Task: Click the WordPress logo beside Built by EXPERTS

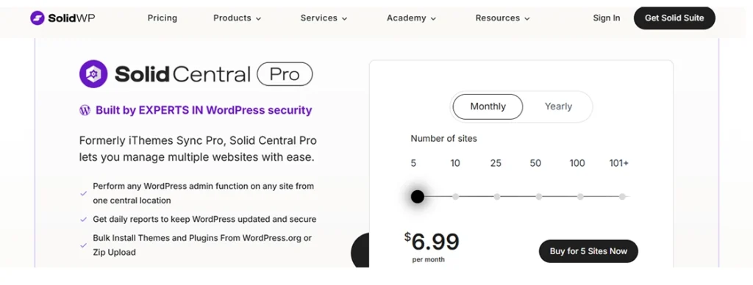Action: [85, 110]
